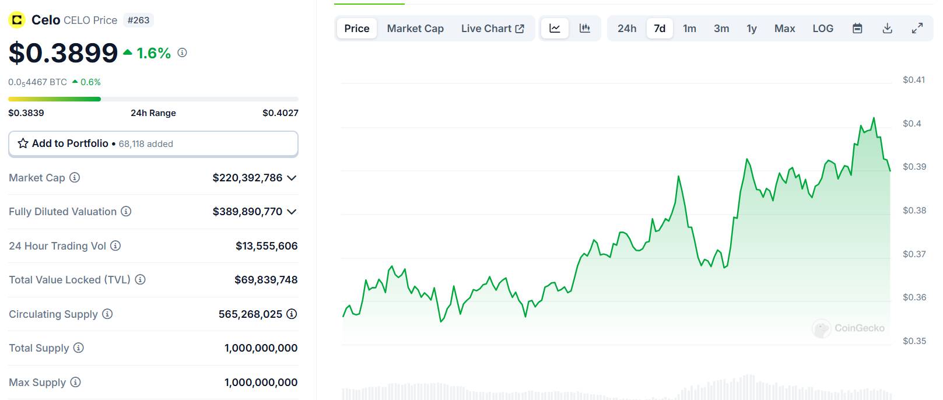Show Max Supply info icon
This screenshot has width=943, height=400.
click(x=75, y=382)
